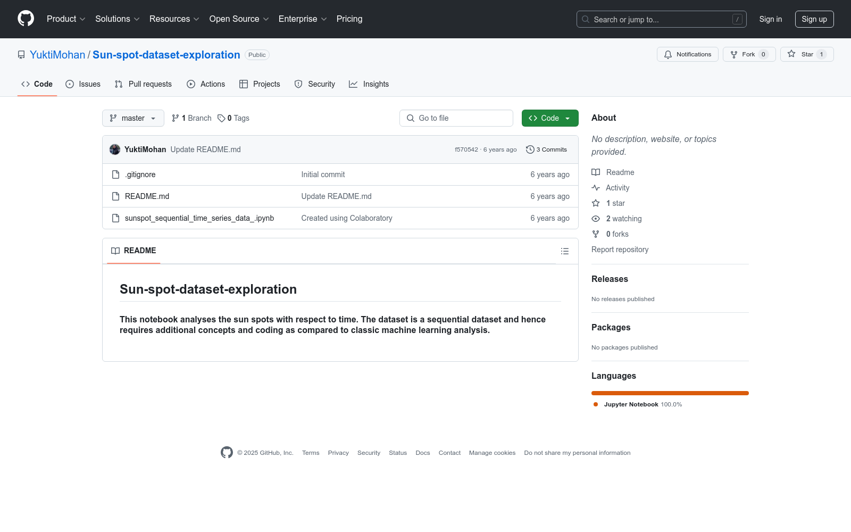Image resolution: width=851 pixels, height=532 pixels.
Task: Expand the Enterprise menu
Action: 303,19
